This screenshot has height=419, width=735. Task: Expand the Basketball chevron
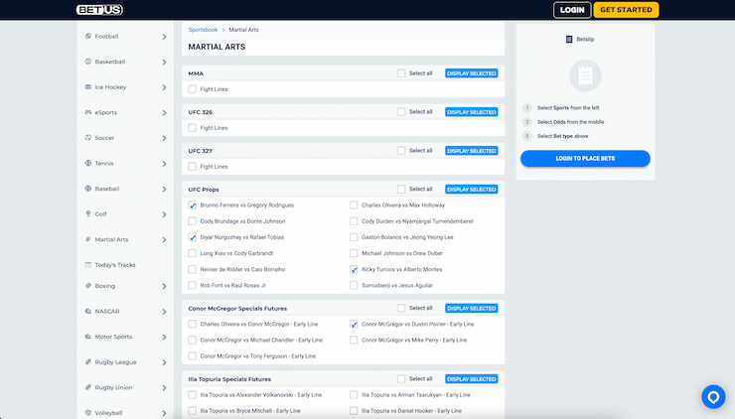(x=164, y=62)
